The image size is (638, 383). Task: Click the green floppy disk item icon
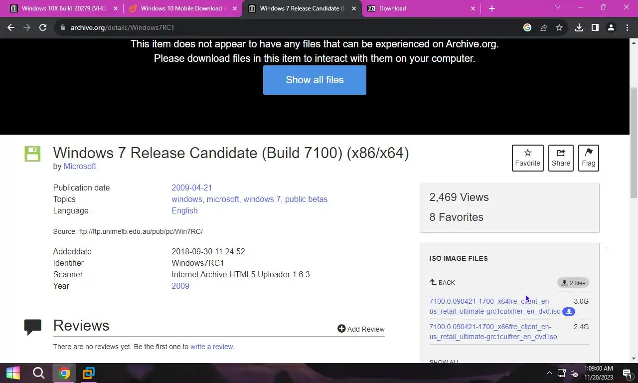coord(32,154)
